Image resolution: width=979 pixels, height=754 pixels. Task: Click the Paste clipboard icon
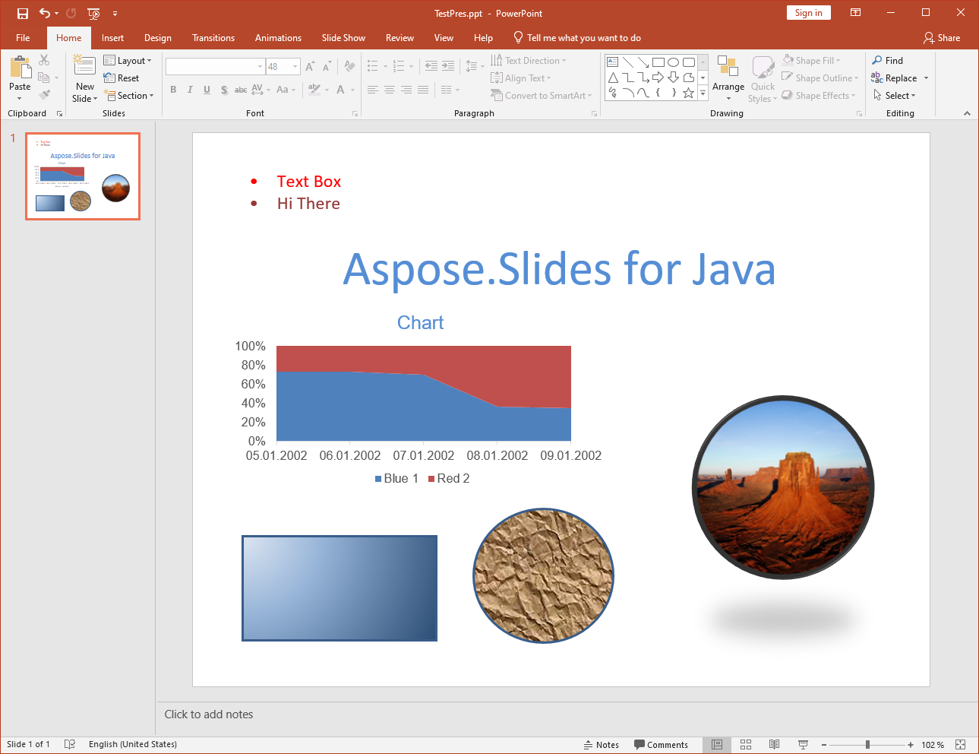[20, 68]
